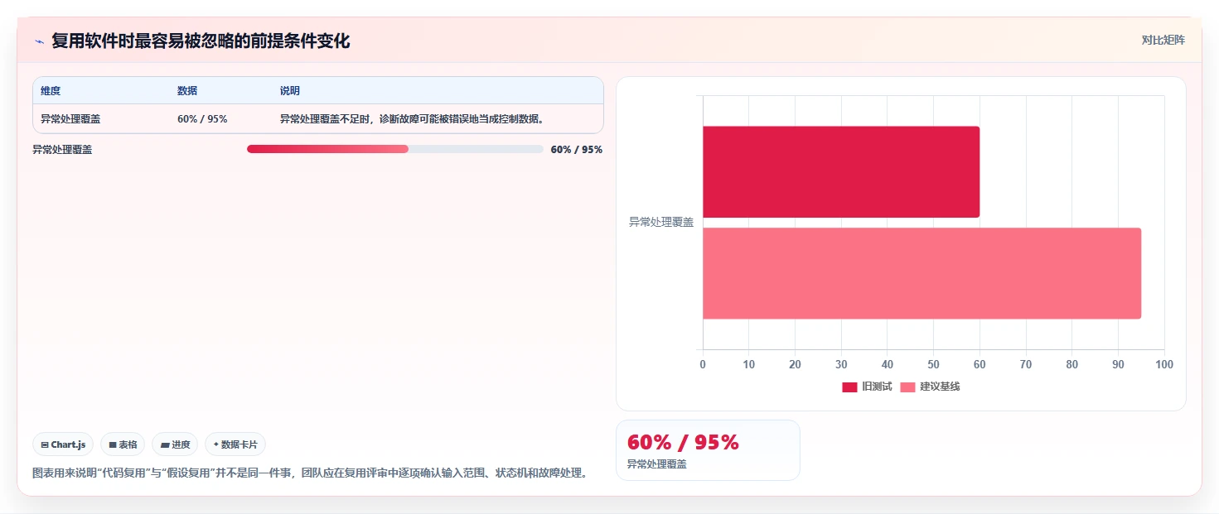Toggle the 旧测试 legend item
Image resolution: width=1219 pixels, height=514 pixels.
[x=867, y=387]
